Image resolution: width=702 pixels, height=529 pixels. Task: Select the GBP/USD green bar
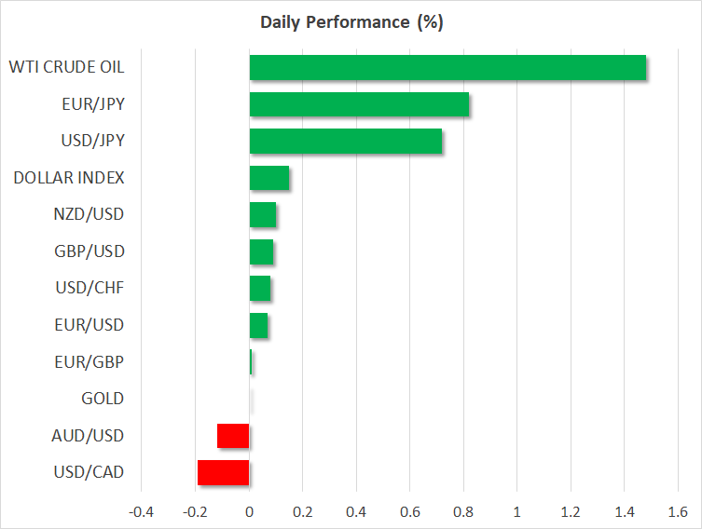click(261, 251)
